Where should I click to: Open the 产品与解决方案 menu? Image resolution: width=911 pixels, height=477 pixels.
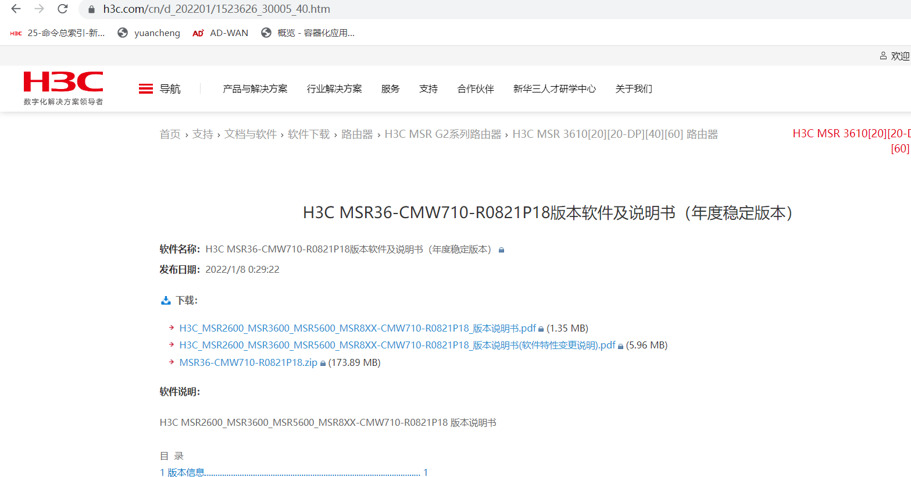[255, 88]
